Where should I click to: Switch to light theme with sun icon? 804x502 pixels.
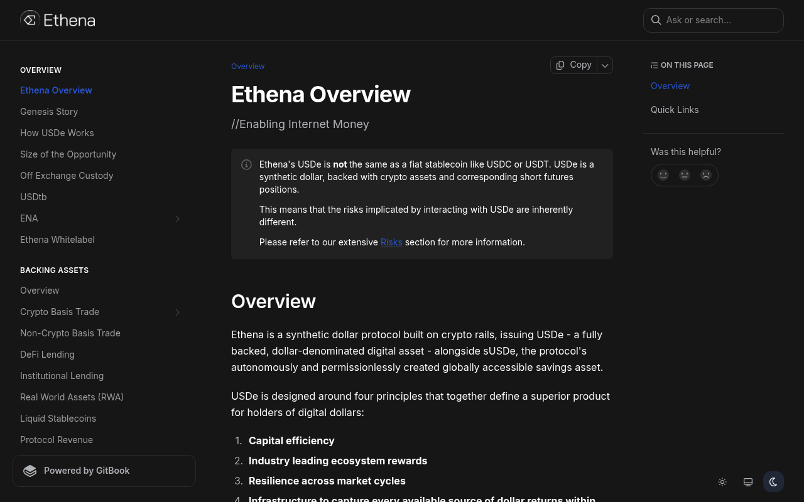(722, 482)
